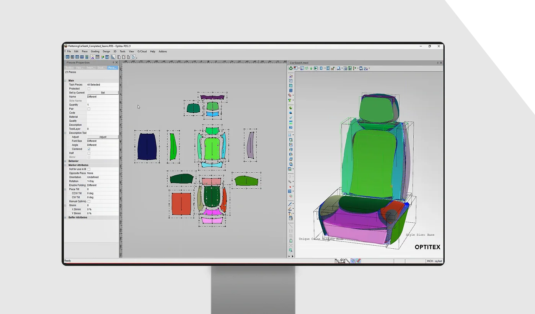This screenshot has width=535, height=314.
Task: Click the Set button for Set by Current
Action: pos(102,92)
